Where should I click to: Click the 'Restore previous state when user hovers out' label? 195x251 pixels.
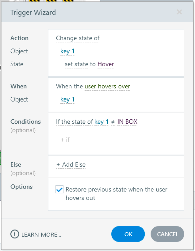coord(116,194)
